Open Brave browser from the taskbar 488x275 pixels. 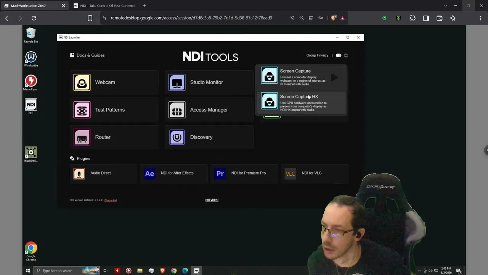pos(162,271)
